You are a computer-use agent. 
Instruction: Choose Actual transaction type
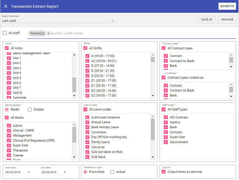112,172
